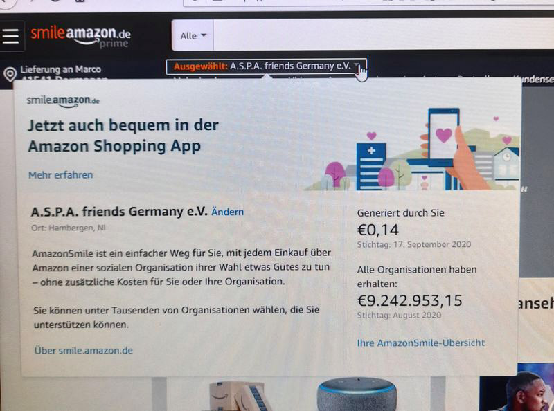This screenshot has height=411, width=554.
Task: Open the hamburger navigation menu
Action: 11,36
